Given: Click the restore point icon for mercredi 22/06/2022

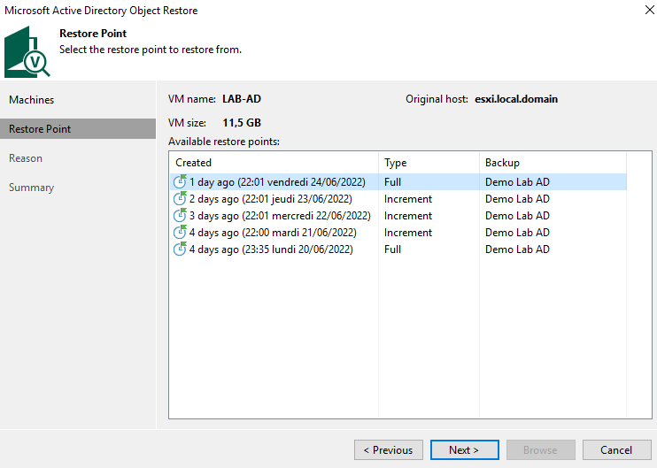Looking at the screenshot, I should [x=180, y=215].
